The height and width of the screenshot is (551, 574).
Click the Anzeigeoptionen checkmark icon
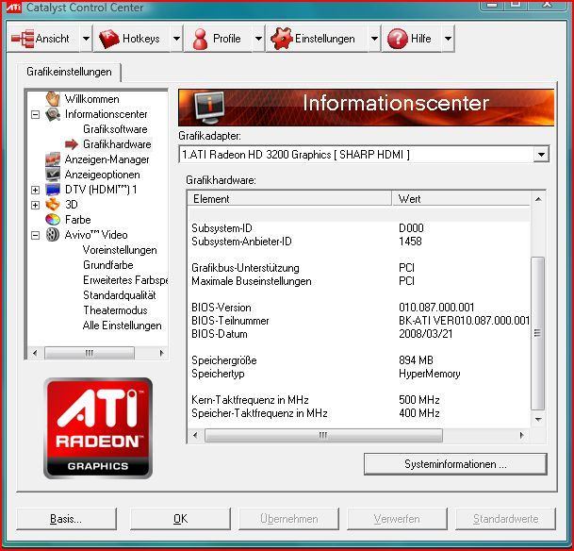(53, 175)
